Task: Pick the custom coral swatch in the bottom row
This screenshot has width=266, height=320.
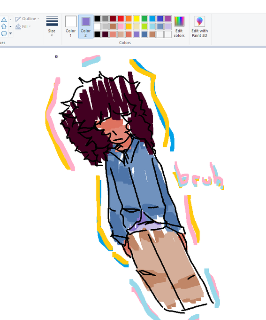Action: pos(129,34)
